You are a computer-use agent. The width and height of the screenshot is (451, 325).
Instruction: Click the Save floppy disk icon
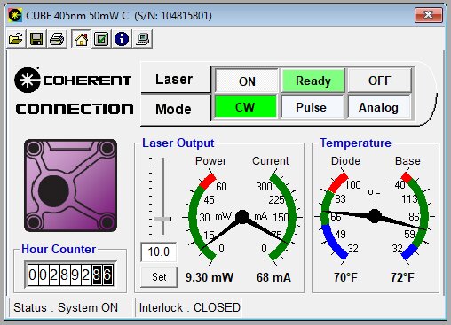click(36, 39)
